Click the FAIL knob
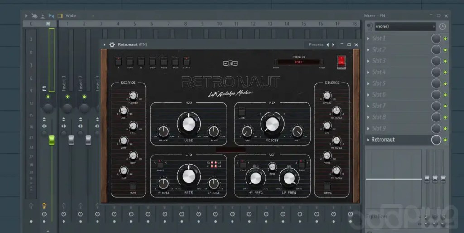 [x=133, y=126]
